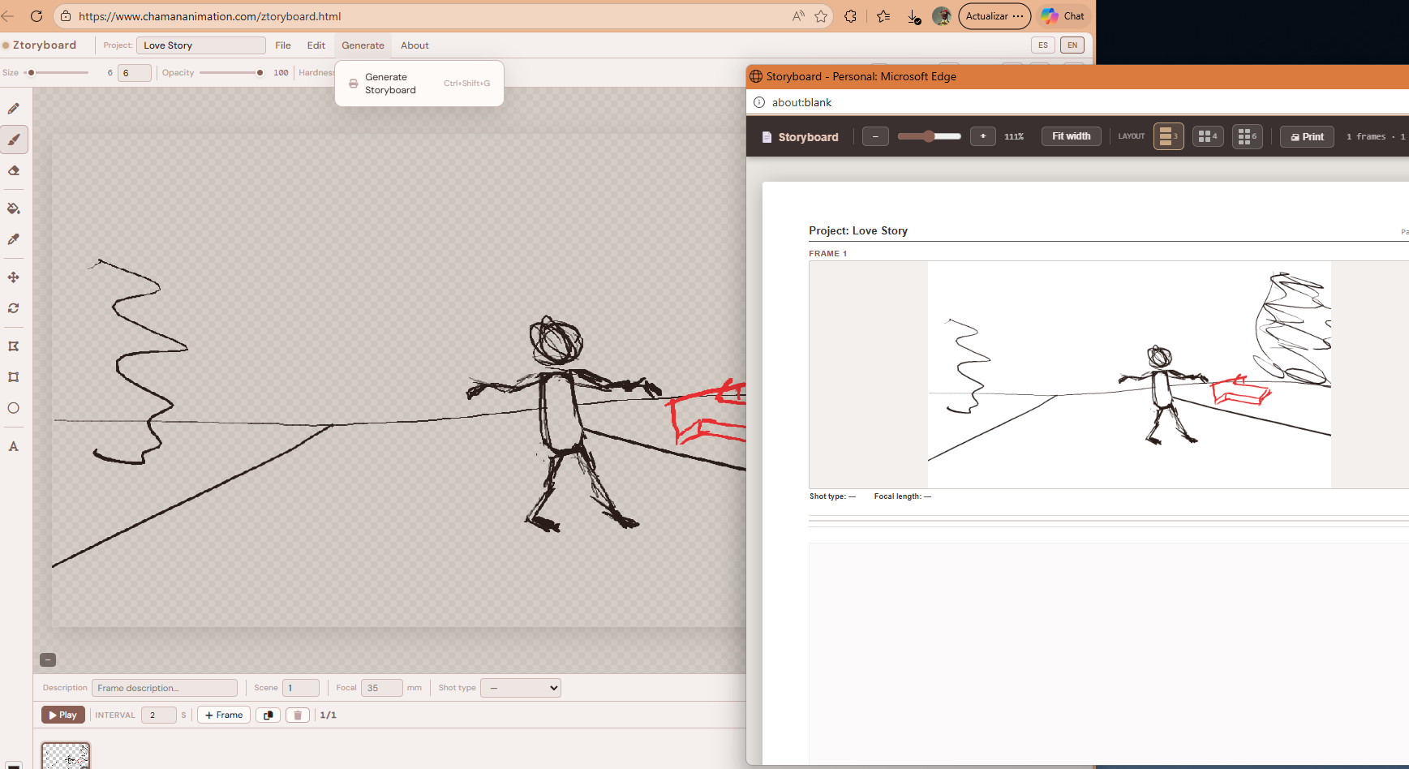Click the Storyboard zoom slider
1409x769 pixels.
pyautogui.click(x=930, y=136)
